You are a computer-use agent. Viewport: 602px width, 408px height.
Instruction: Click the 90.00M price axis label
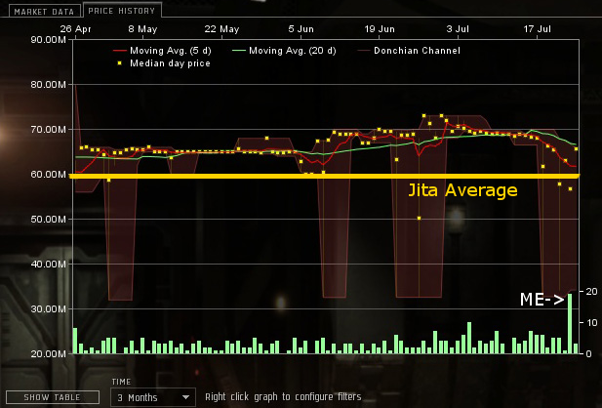(50, 40)
